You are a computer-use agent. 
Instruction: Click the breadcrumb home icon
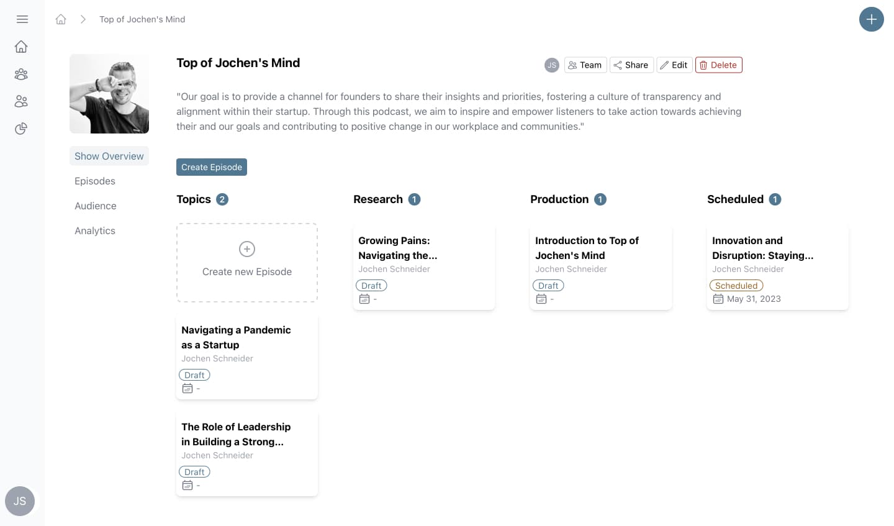click(x=61, y=19)
